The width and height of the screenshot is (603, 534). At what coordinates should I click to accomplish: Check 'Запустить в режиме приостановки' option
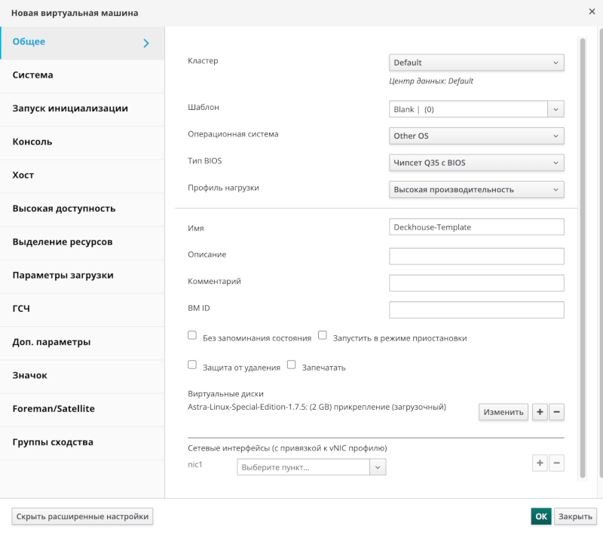(x=322, y=336)
